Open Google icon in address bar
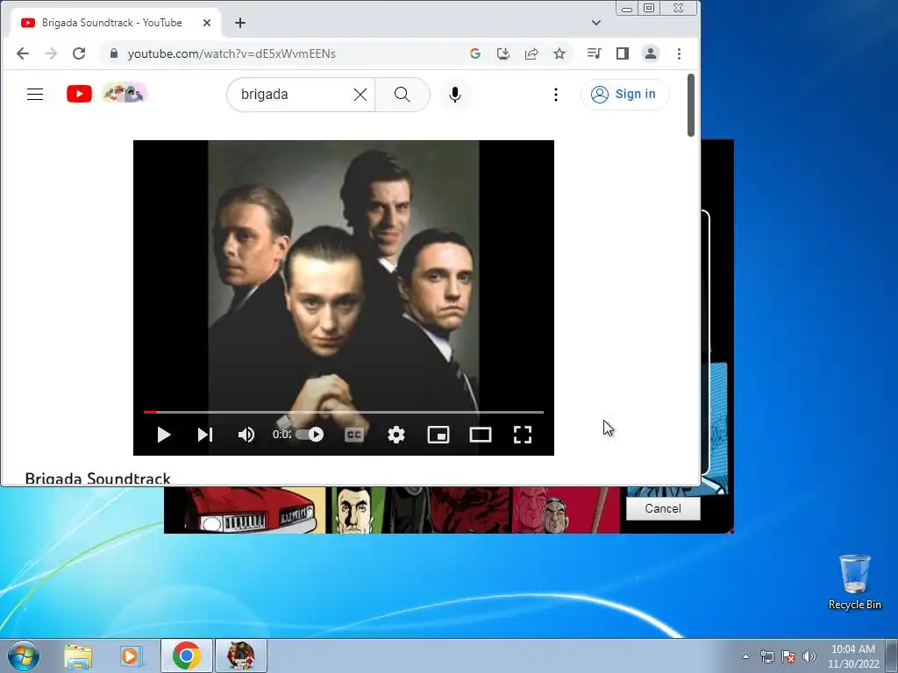 (x=474, y=53)
